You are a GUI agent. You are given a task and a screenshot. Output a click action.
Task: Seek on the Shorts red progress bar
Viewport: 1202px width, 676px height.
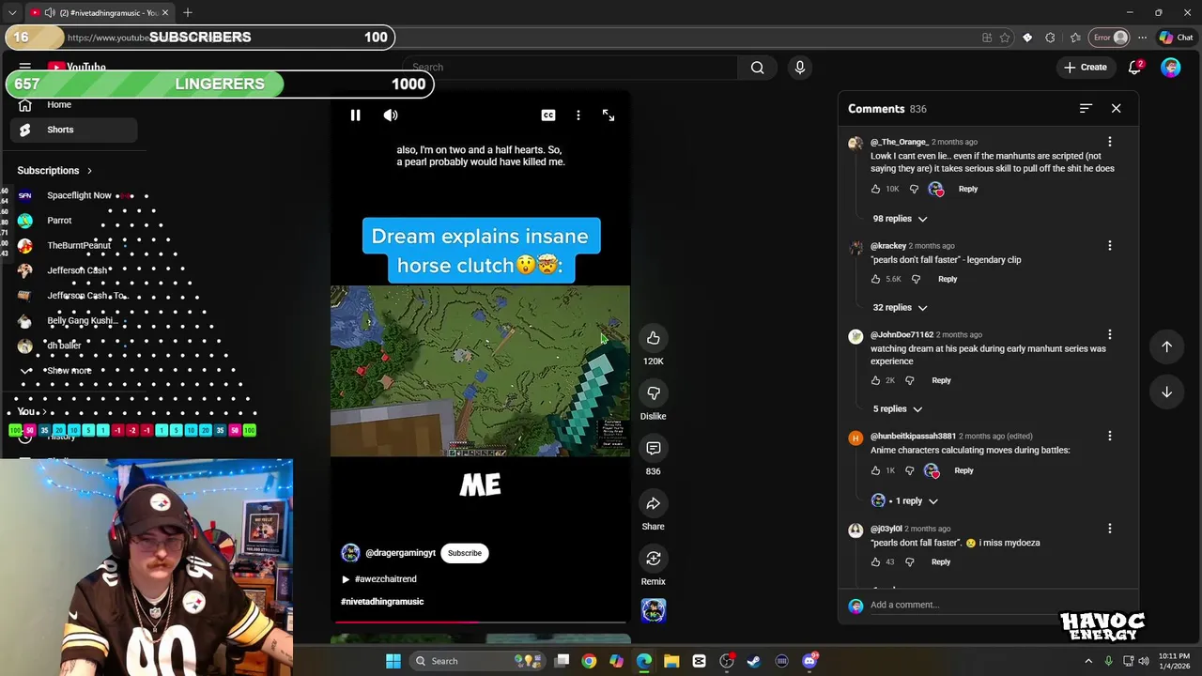(480, 622)
